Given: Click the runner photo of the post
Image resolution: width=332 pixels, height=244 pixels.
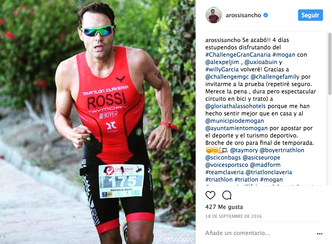Looking at the screenshot, I should [97, 122].
